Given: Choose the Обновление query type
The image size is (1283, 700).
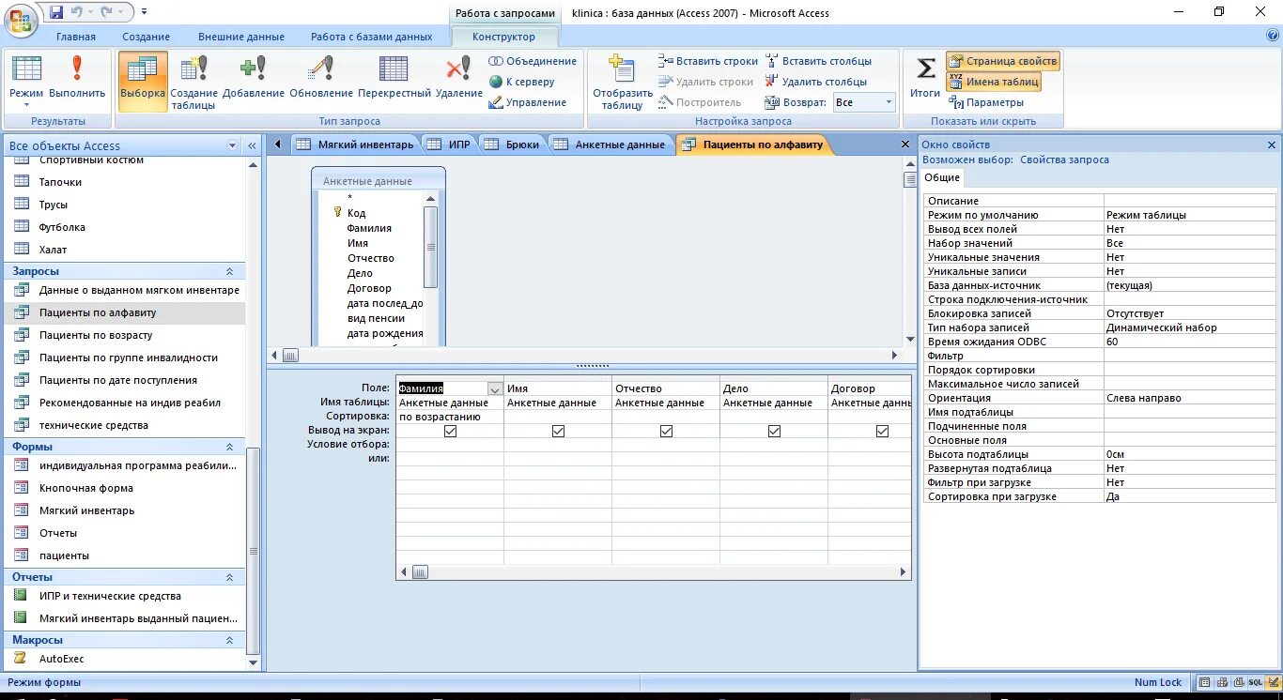Looking at the screenshot, I should coord(321,79).
